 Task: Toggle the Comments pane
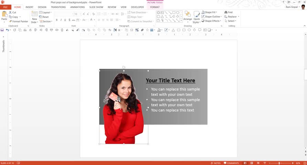click(231, 163)
